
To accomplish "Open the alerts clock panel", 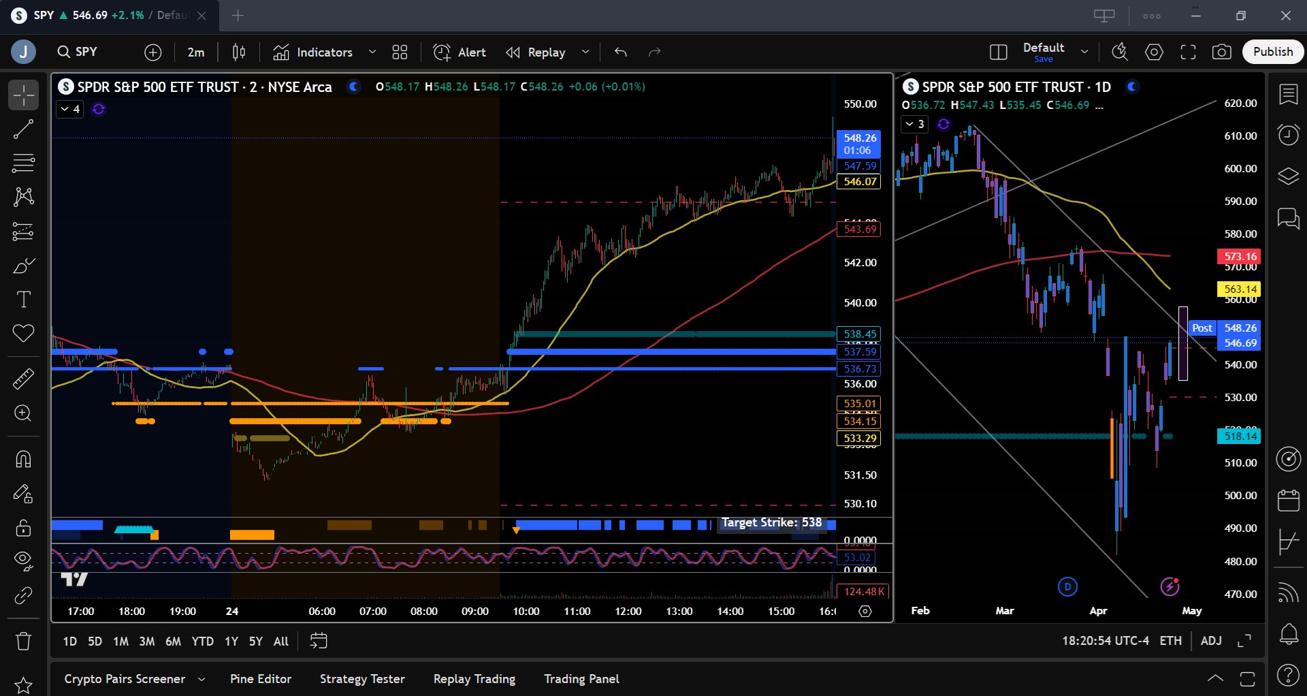I will 1288,134.
